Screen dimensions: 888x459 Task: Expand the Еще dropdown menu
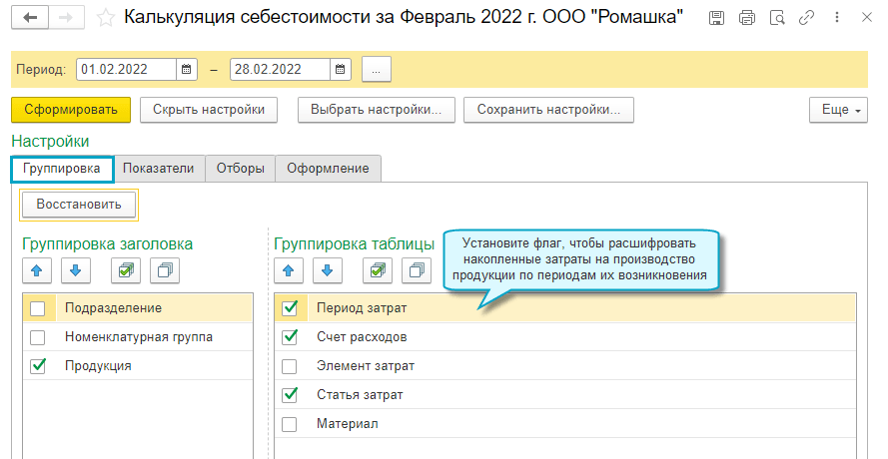838,110
